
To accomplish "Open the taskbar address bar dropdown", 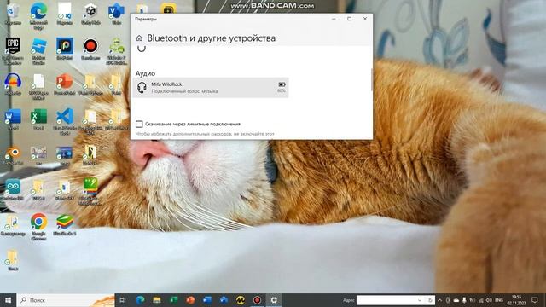I will (x=420, y=300).
